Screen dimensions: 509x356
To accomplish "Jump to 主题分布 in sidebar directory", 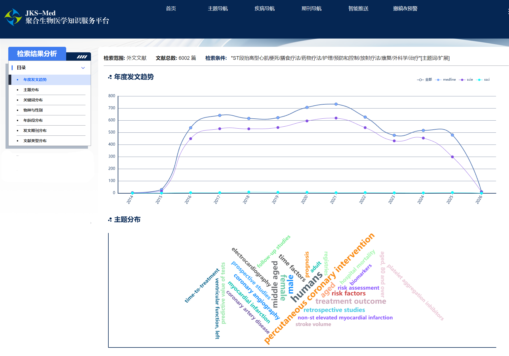I will (31, 90).
